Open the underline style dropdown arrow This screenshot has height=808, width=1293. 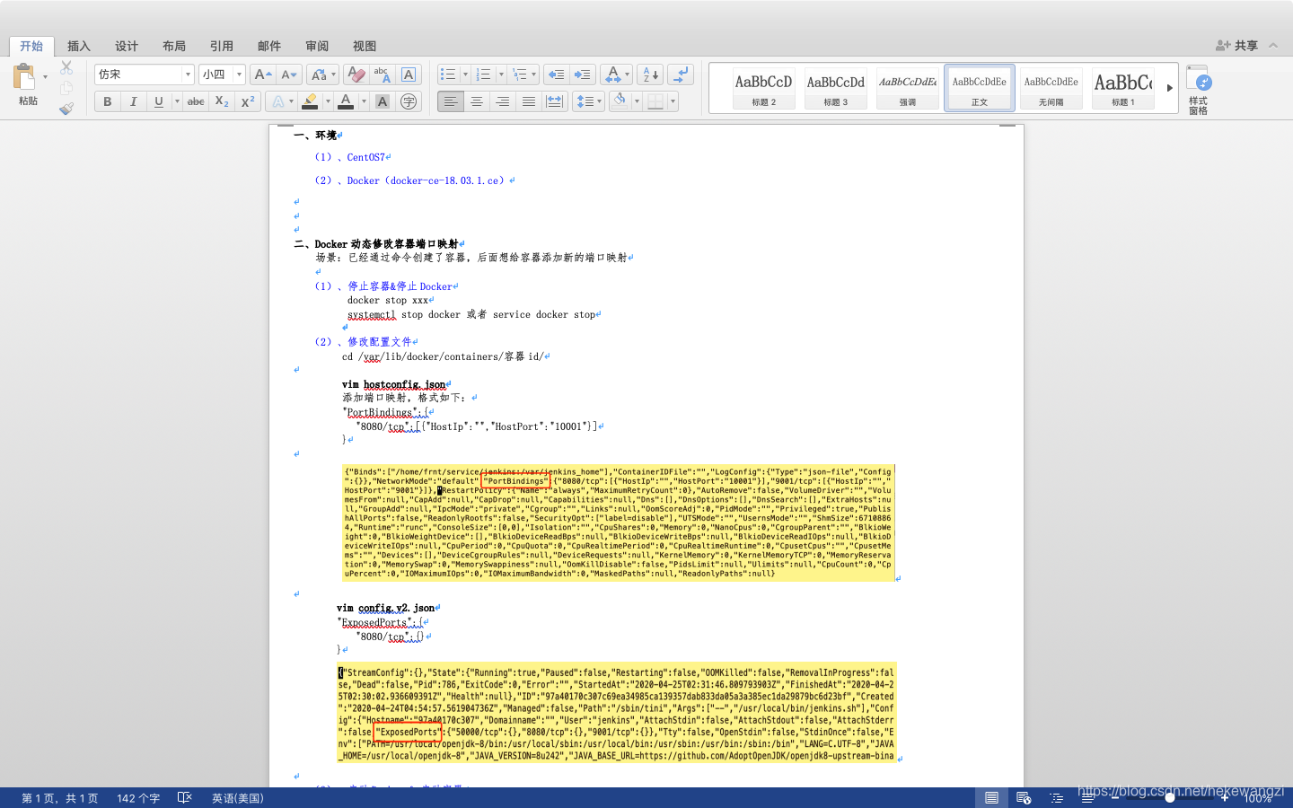click(177, 101)
